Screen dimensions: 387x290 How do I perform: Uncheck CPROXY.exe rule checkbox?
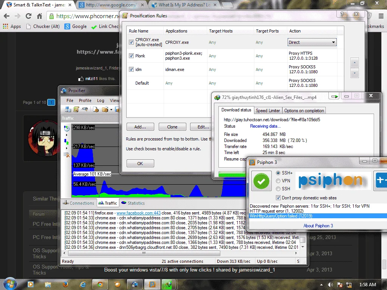point(131,42)
